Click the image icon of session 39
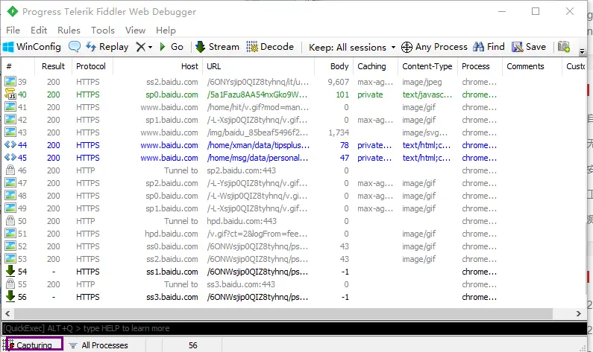The image size is (593, 352). point(10,82)
